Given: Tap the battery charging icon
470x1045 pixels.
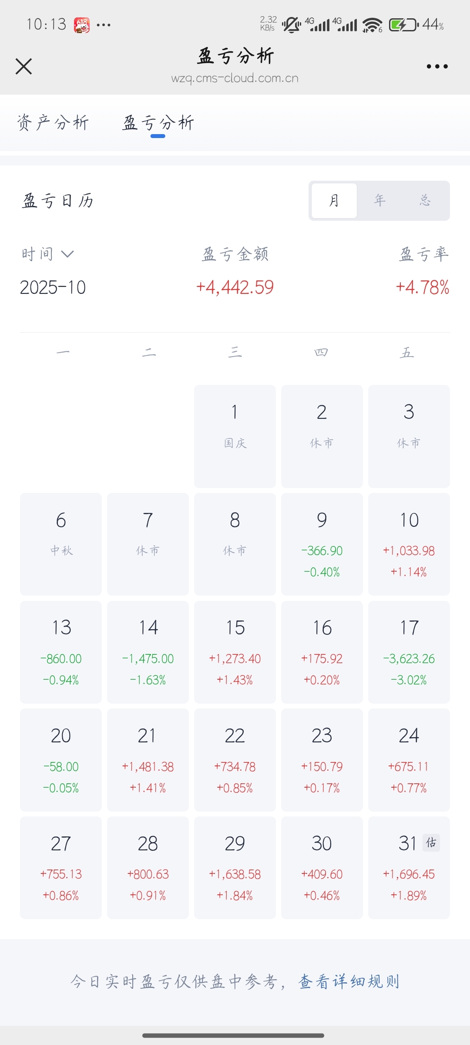Looking at the screenshot, I should pos(403,25).
